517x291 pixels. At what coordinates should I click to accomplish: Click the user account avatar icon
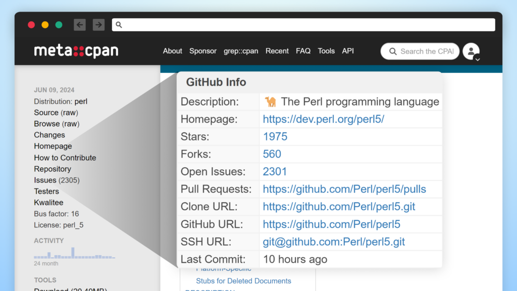(x=471, y=51)
